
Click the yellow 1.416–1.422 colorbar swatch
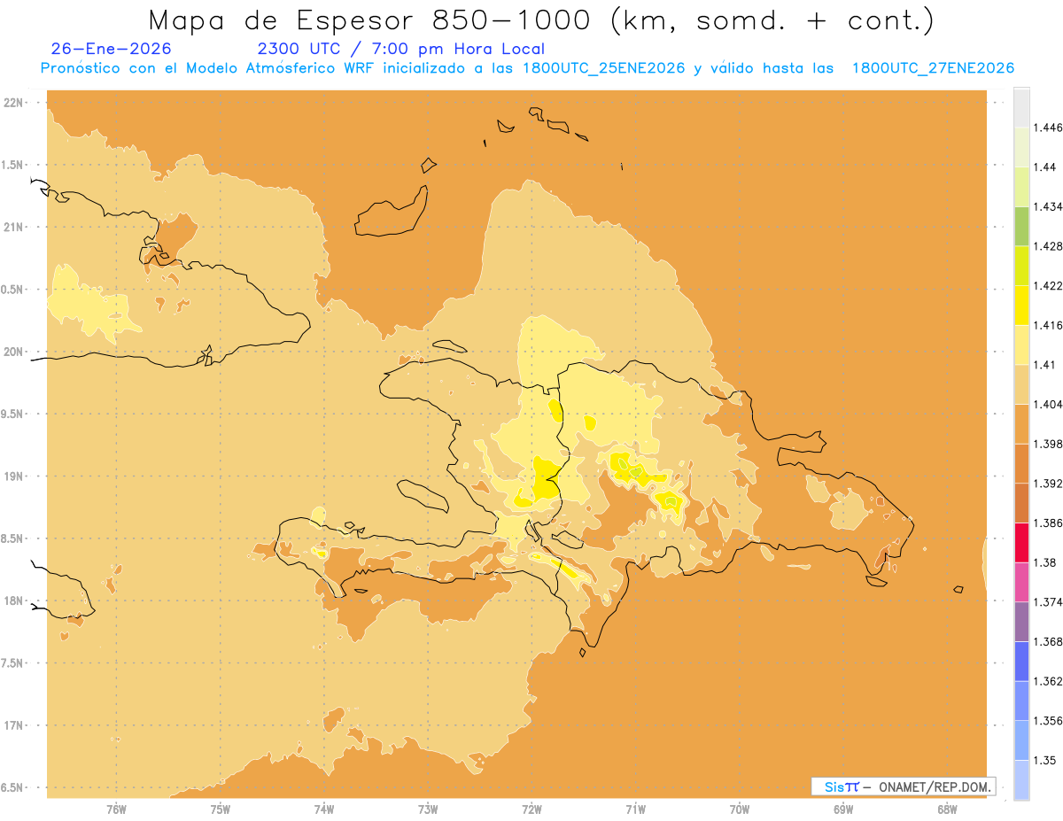click(1021, 306)
